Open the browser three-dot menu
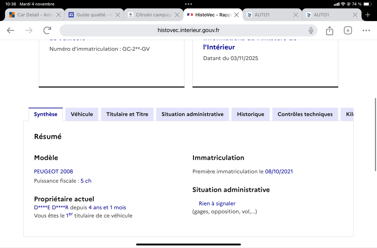 tap(366, 31)
